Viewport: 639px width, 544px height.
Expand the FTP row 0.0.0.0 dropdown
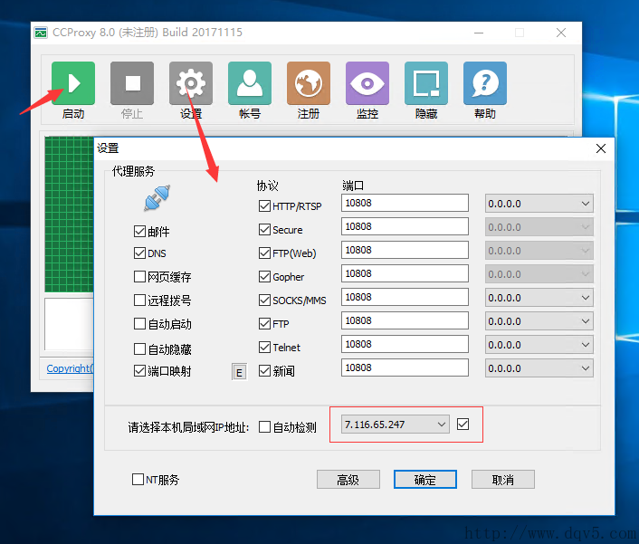point(539,321)
